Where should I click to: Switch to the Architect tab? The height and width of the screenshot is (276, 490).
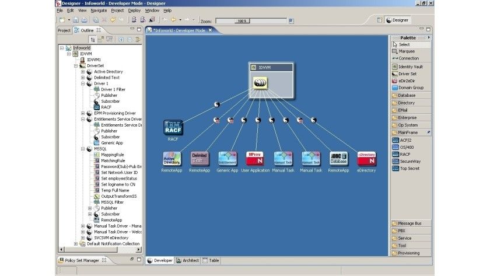click(x=187, y=260)
